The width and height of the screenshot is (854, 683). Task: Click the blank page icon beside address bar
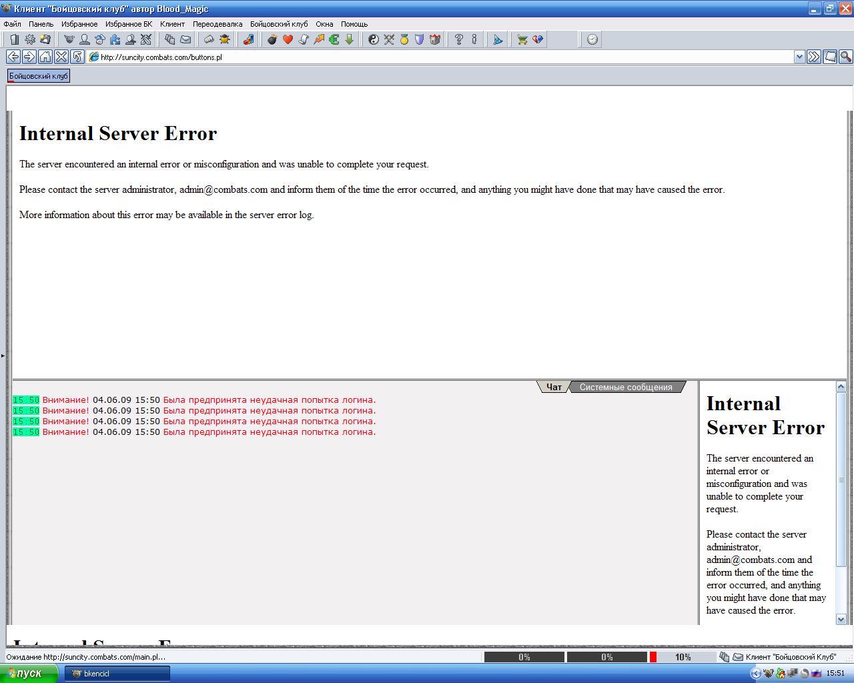pyautogui.click(x=829, y=57)
